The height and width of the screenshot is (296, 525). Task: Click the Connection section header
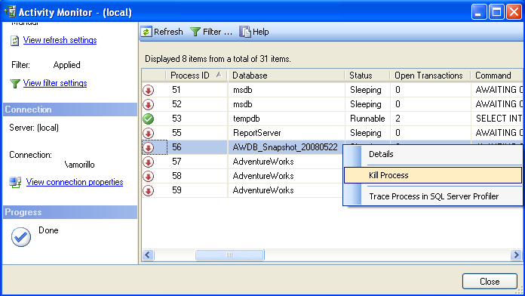[70, 109]
